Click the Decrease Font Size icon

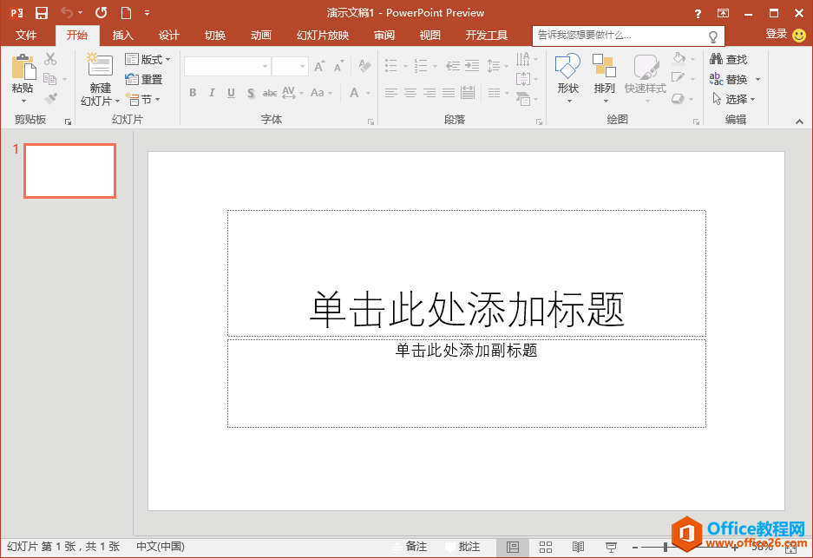click(338, 66)
